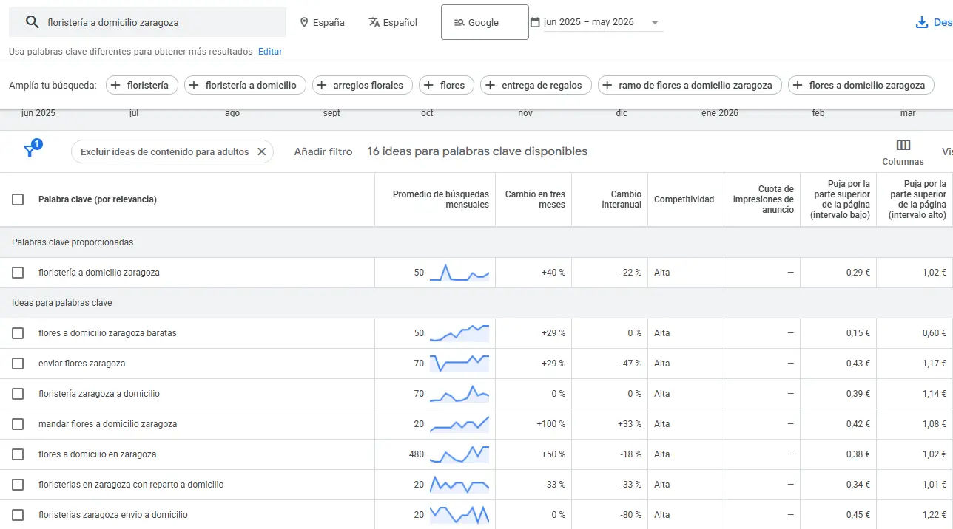Viewport: 953px width, 529px height.
Task: Add 'floristería' to broaden search
Action: tap(142, 85)
